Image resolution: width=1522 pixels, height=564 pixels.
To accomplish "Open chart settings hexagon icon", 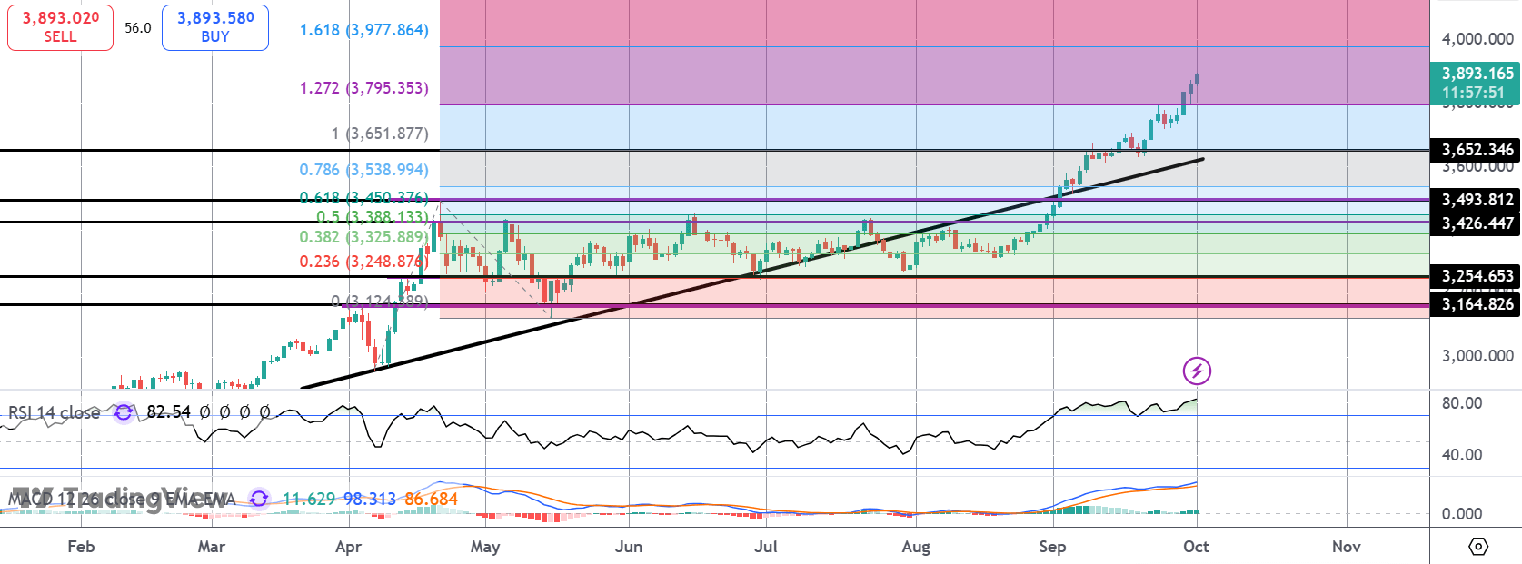I will tap(1478, 547).
